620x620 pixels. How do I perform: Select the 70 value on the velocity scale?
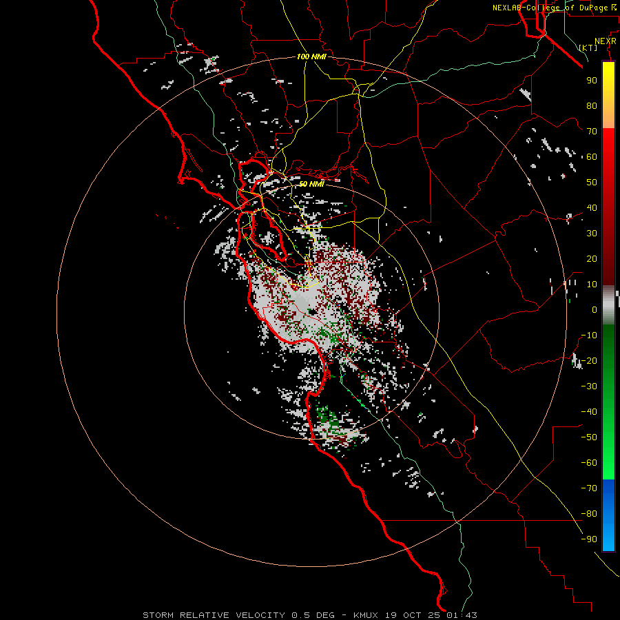[x=592, y=132]
